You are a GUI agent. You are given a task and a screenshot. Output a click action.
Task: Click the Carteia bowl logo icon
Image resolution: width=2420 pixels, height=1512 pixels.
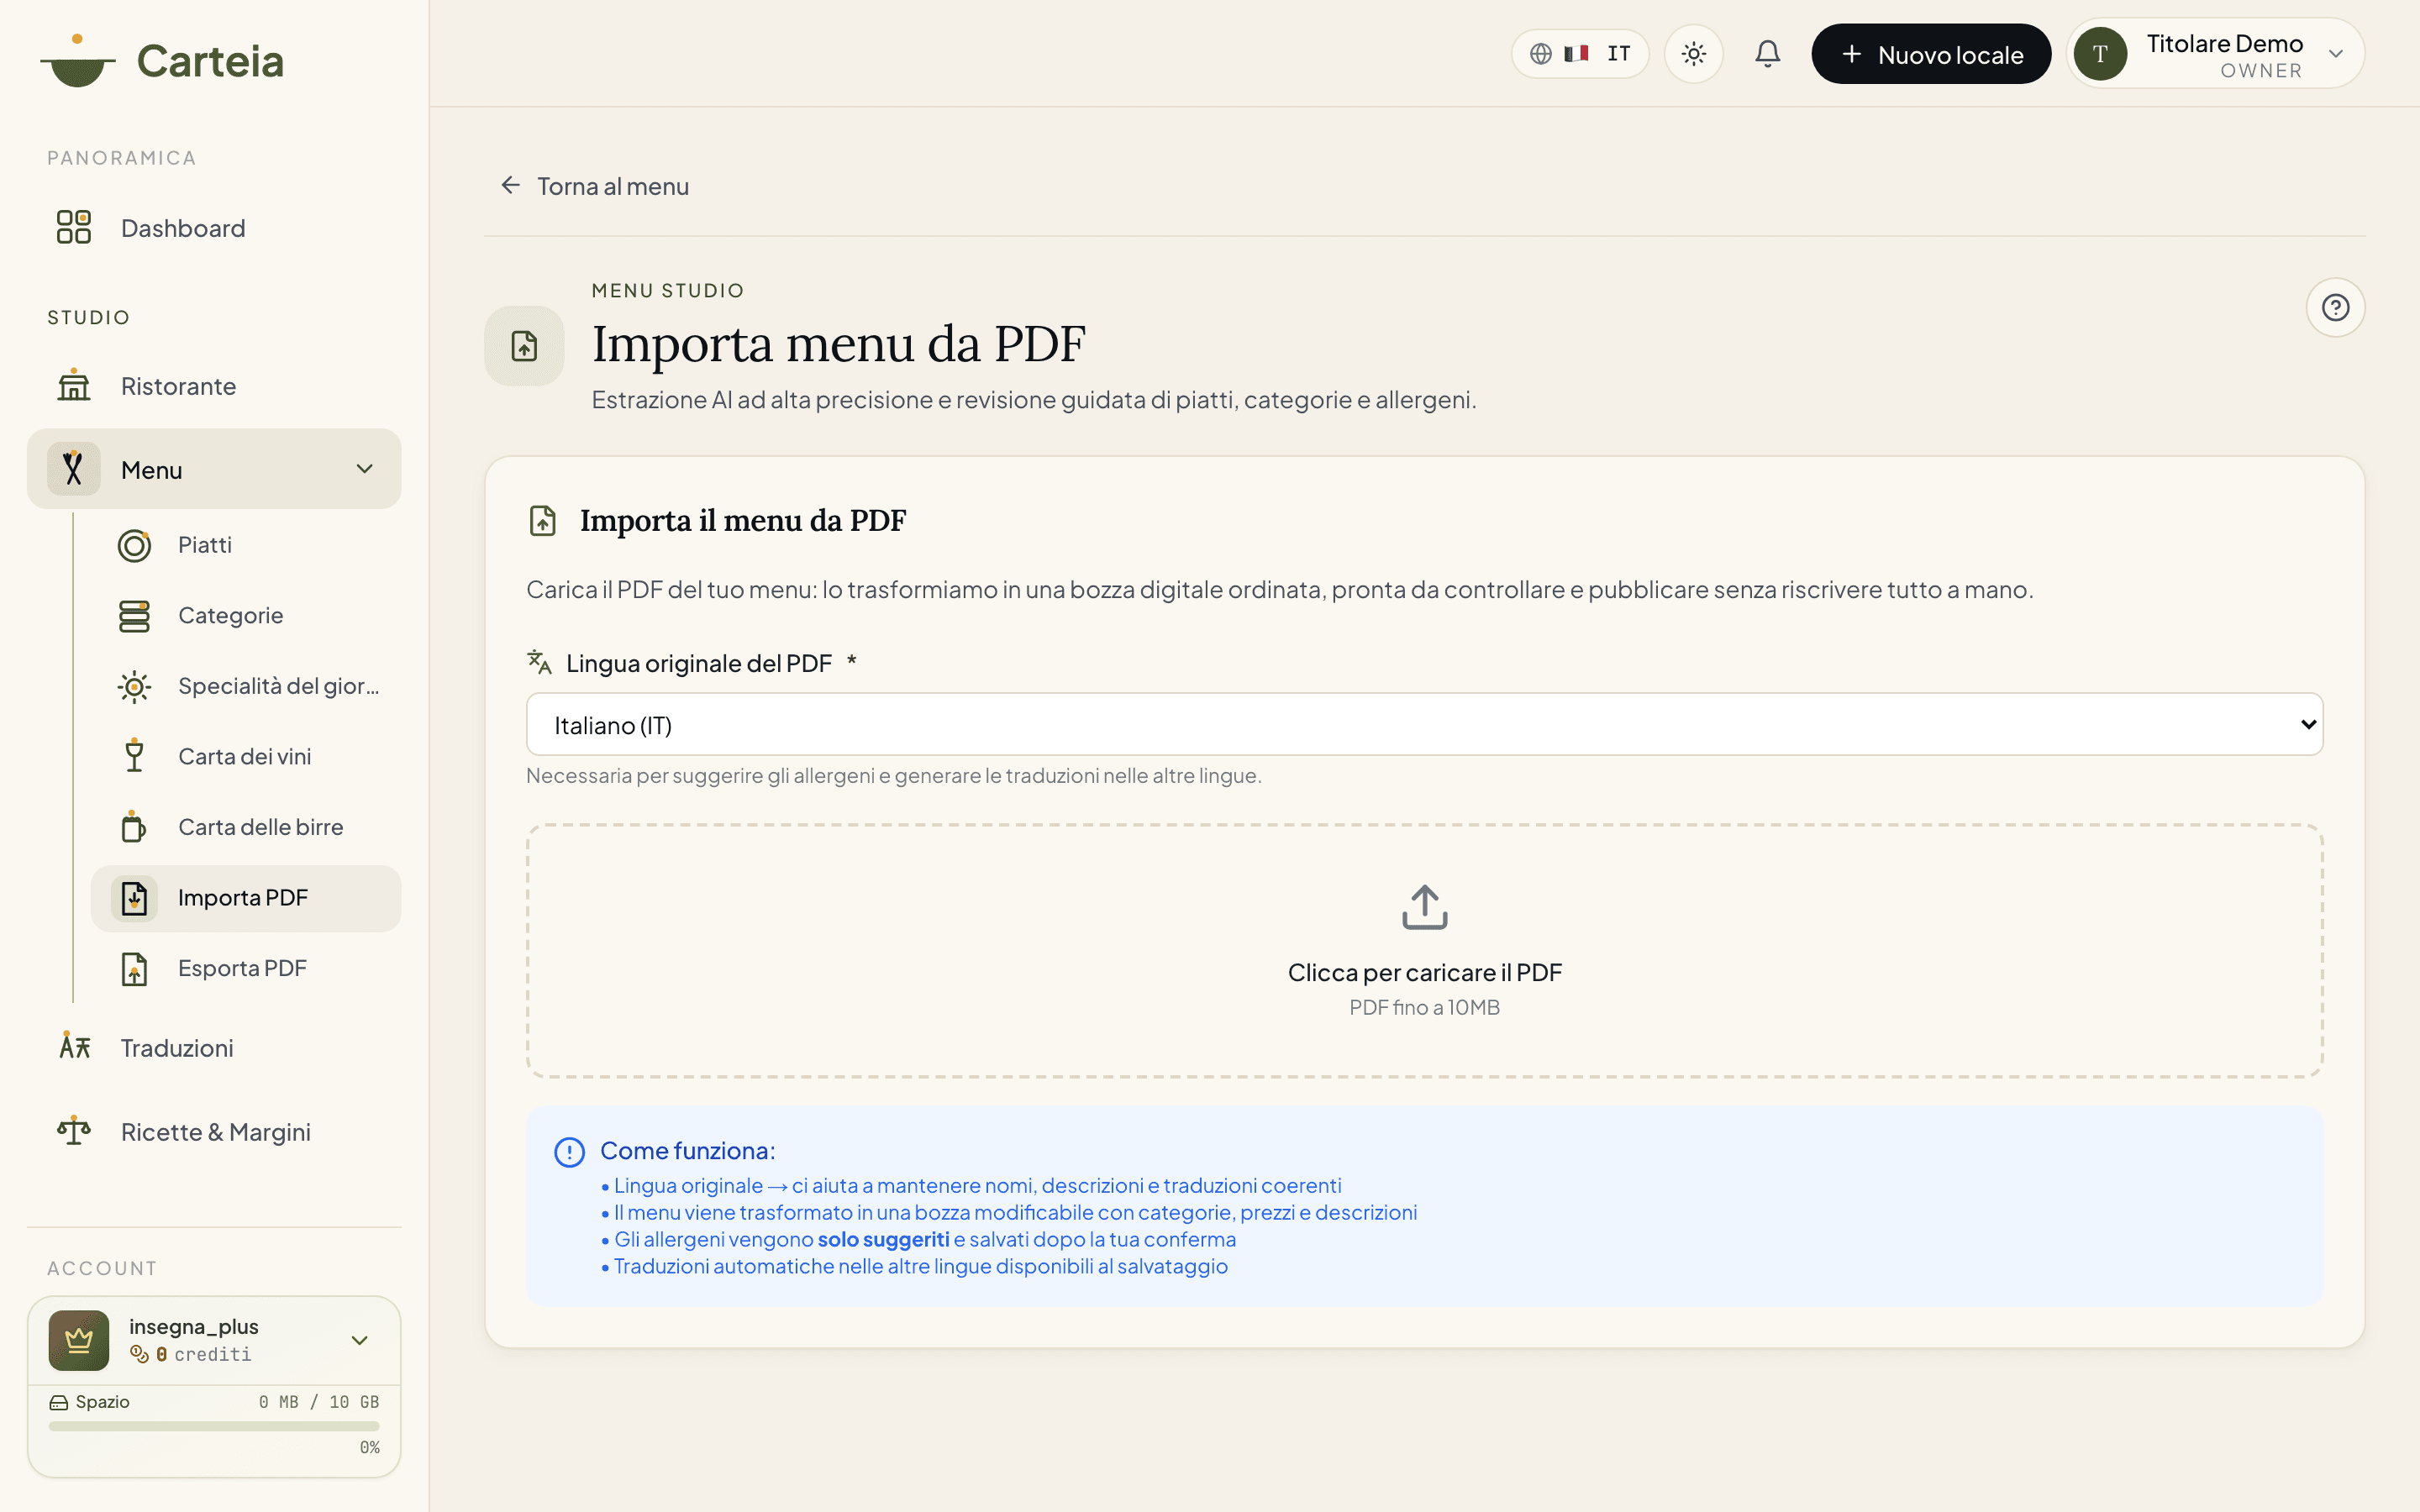[x=78, y=61]
